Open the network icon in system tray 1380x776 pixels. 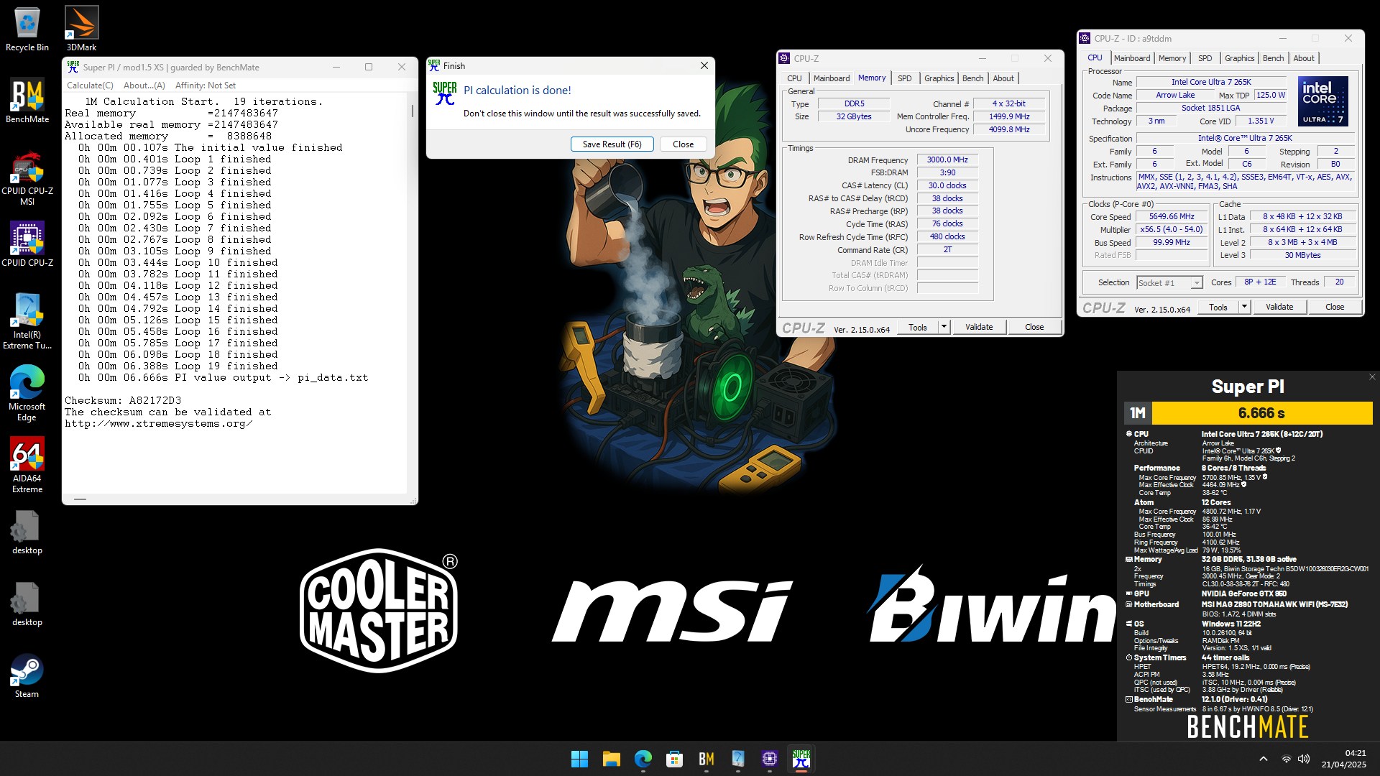[1286, 759]
